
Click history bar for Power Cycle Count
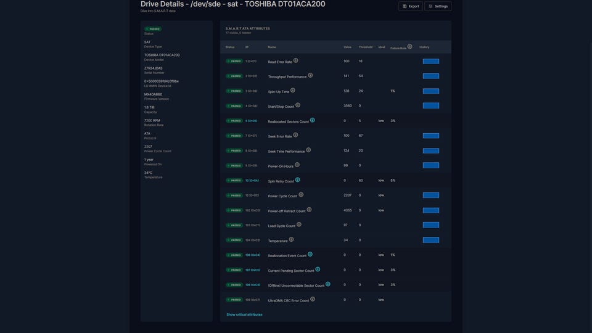point(431,195)
